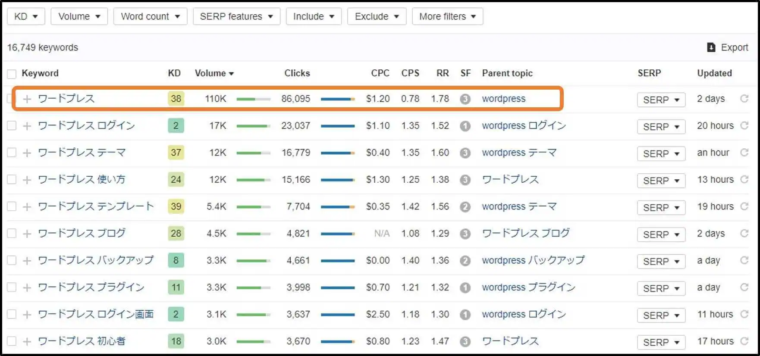Select ワードプレス プラグイン row checkbox
The image size is (760, 356).
[x=12, y=287]
